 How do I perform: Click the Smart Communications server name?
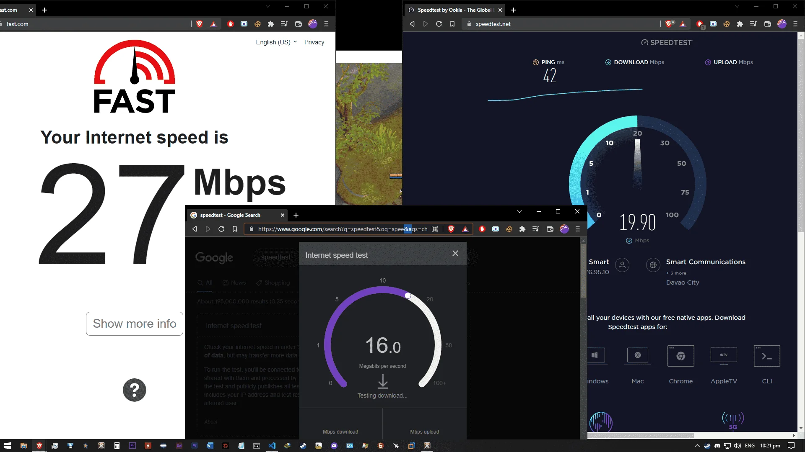(706, 262)
